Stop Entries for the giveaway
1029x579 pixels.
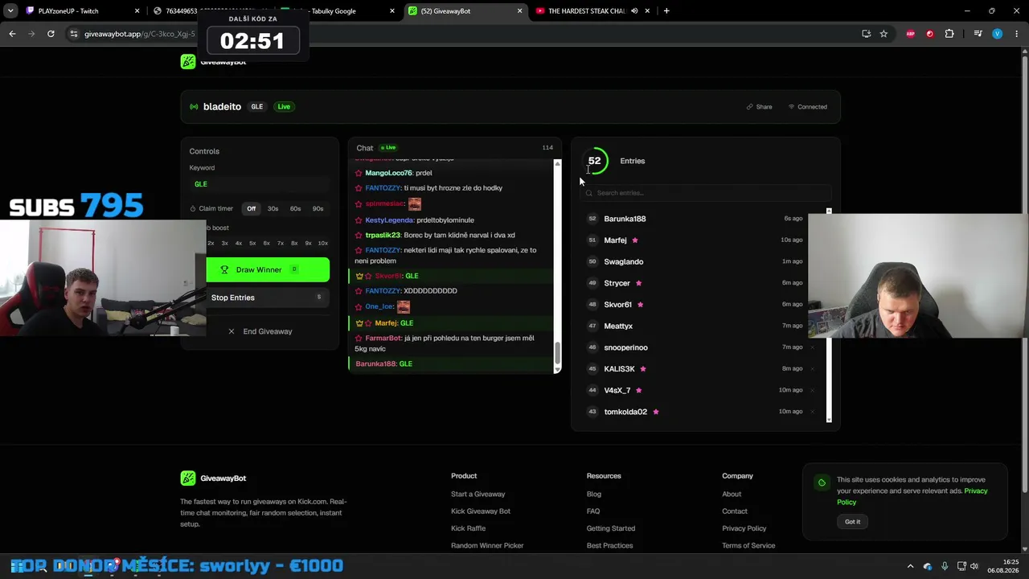coord(268,298)
